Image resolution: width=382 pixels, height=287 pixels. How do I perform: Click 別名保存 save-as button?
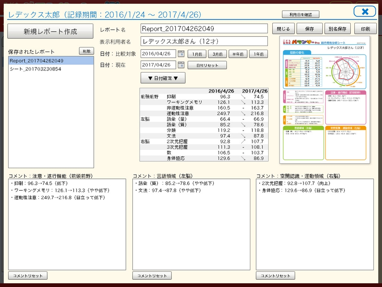[337, 29]
